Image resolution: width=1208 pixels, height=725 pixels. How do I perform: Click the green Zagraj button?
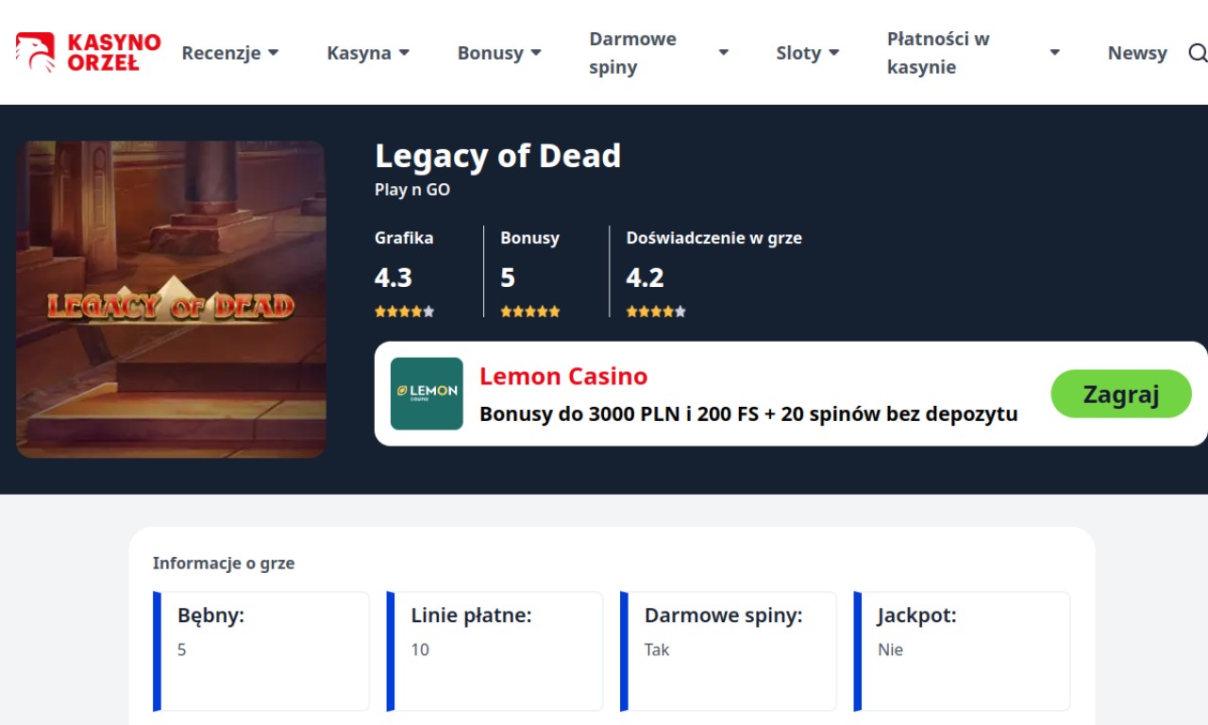pyautogui.click(x=1121, y=394)
